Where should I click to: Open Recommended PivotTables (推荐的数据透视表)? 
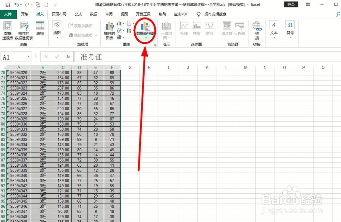coord(23,30)
